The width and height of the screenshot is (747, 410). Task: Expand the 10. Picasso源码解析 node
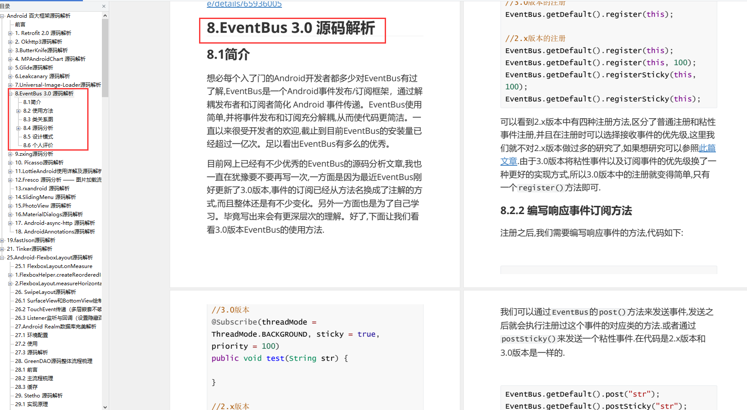10,163
